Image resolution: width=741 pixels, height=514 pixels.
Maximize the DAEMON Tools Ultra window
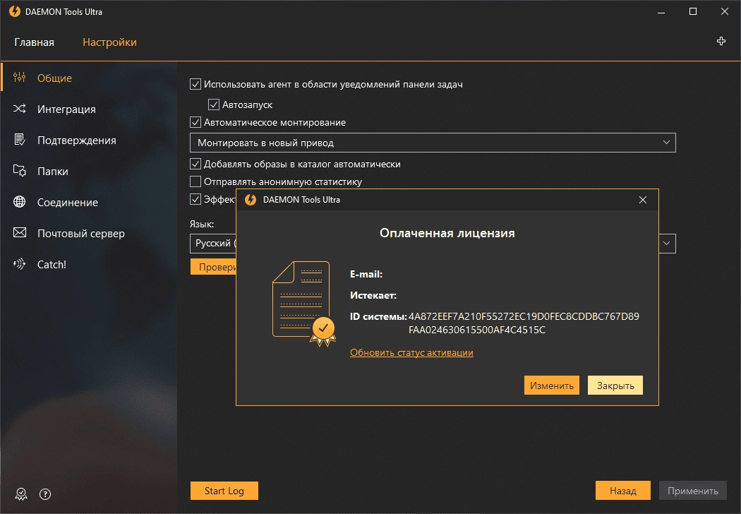(x=693, y=11)
